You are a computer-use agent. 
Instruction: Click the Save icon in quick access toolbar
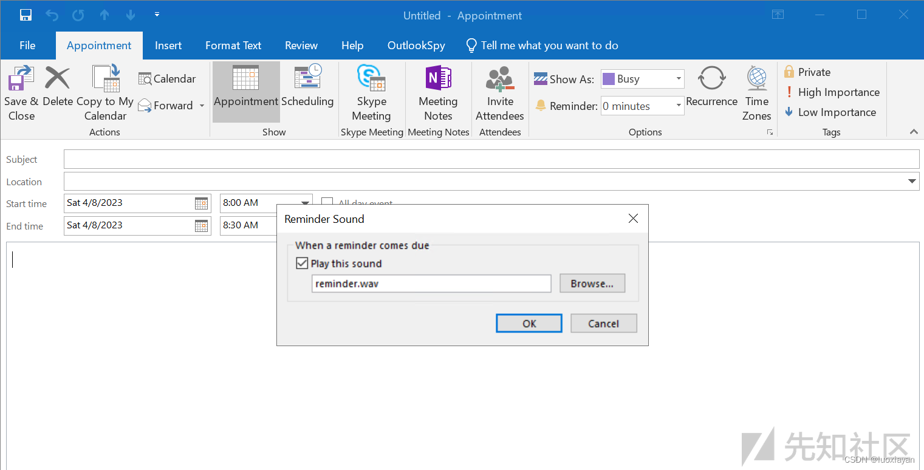point(26,15)
